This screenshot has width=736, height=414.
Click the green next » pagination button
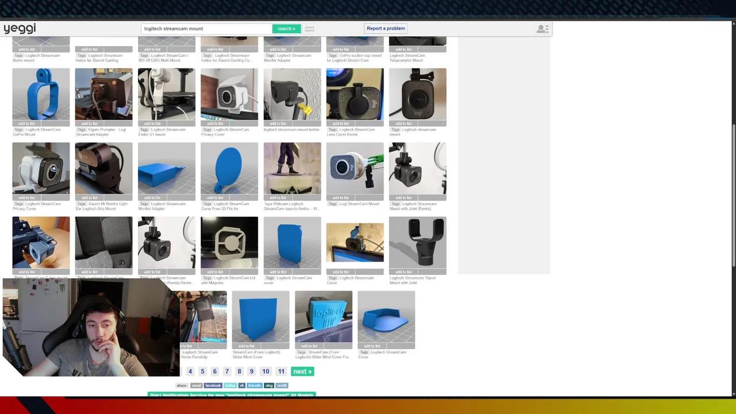click(x=302, y=371)
